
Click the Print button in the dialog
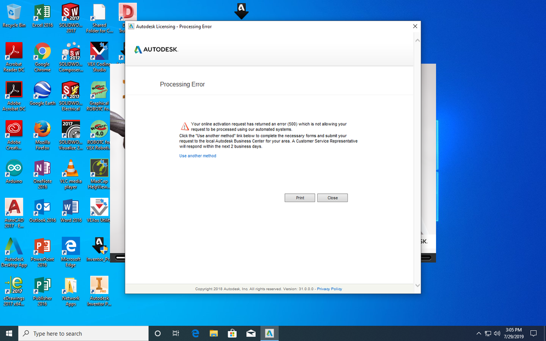coord(300,198)
